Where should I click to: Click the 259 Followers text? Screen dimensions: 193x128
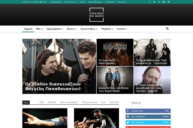(x=138, y=122)
